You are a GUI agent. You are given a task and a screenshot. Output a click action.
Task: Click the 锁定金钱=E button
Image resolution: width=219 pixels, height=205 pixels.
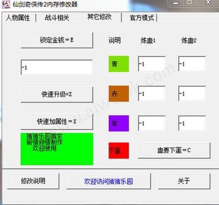pos(57,40)
